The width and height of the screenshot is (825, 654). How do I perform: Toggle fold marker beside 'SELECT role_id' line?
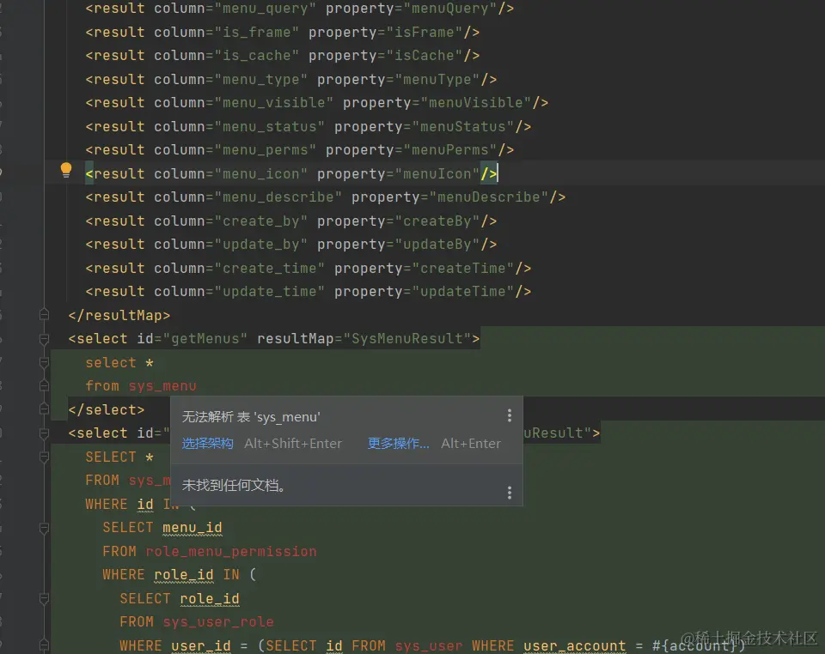[44, 598]
